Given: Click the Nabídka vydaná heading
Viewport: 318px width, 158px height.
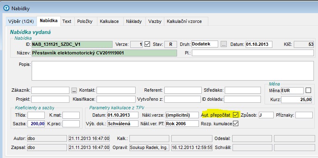Looking at the screenshot, I should coord(30,32).
